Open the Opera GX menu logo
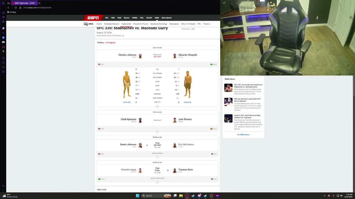 point(3,3)
